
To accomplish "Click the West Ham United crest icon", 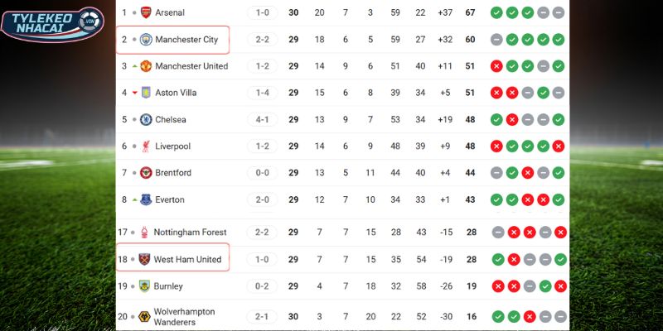I will 146,259.
